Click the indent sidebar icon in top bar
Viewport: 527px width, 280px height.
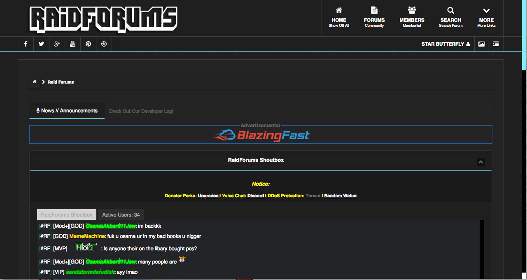(496, 44)
